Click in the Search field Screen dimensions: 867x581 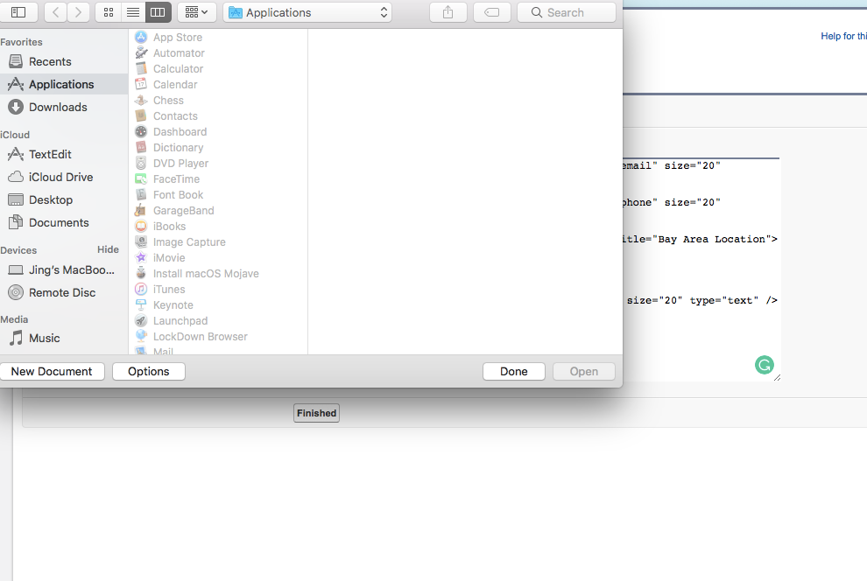[x=567, y=12]
